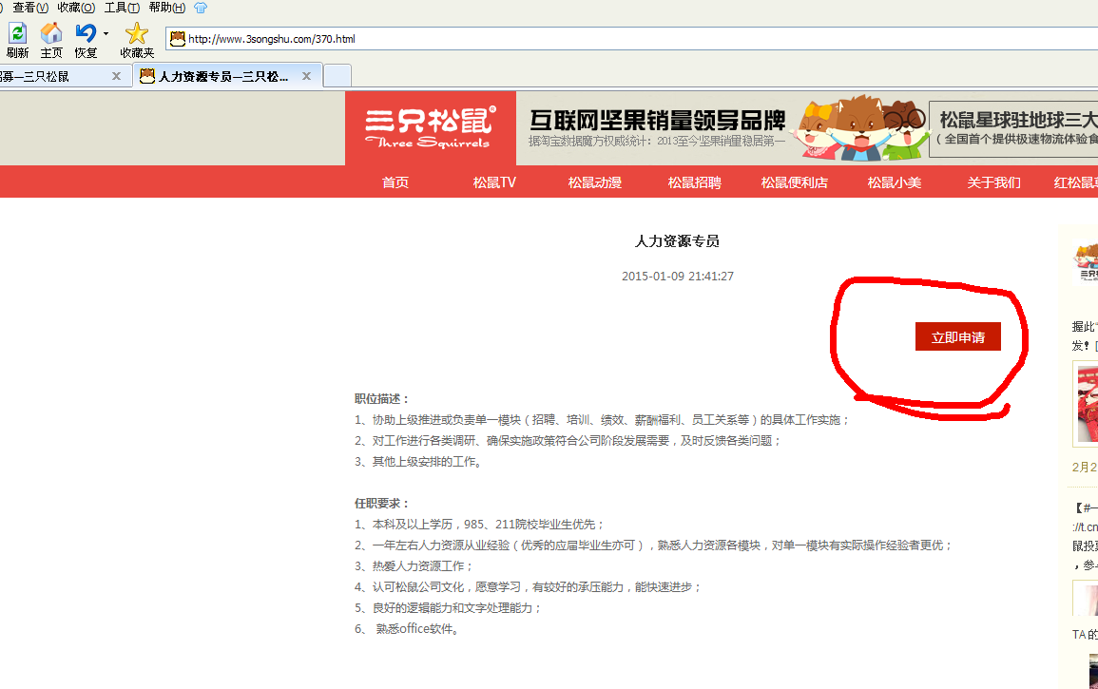Click line 良好的逻辑能力和文字处理能力
1098x689 pixels.
pyautogui.click(x=448, y=608)
